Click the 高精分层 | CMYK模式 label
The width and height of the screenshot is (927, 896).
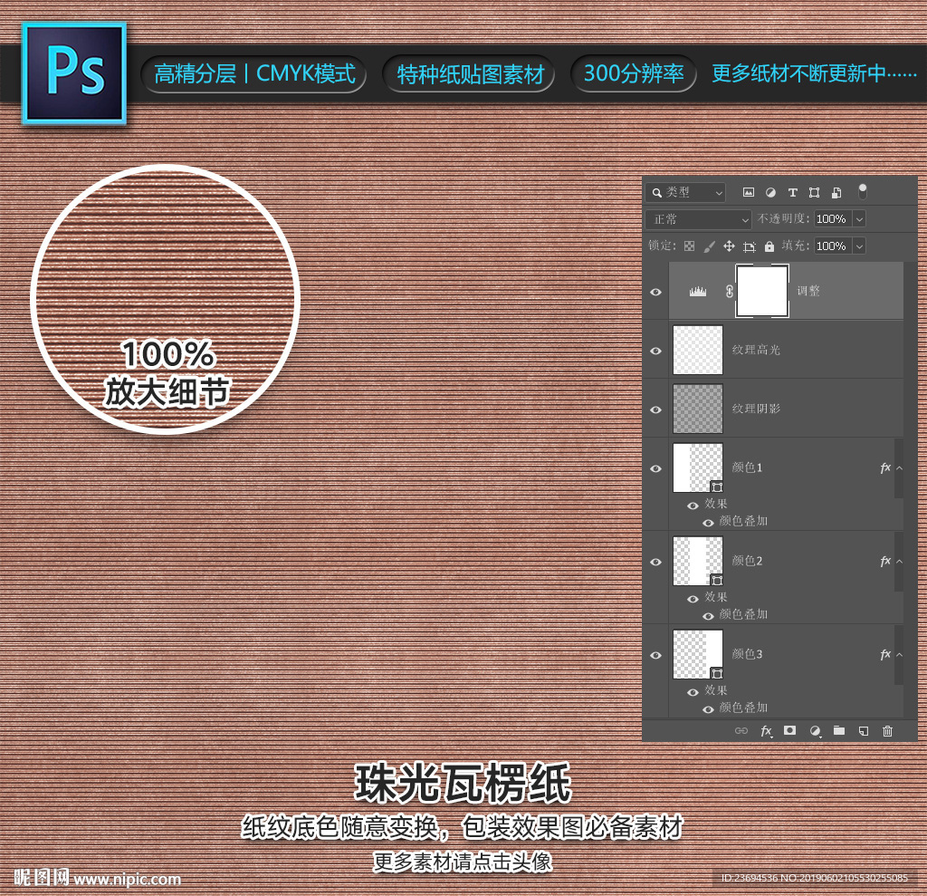pyautogui.click(x=254, y=74)
